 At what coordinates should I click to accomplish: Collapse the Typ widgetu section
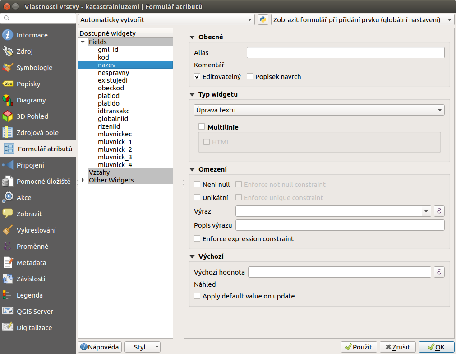coord(192,94)
